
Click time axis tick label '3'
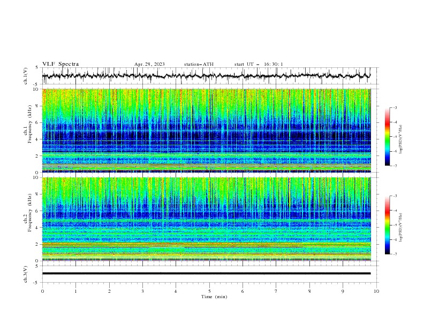(142, 291)
